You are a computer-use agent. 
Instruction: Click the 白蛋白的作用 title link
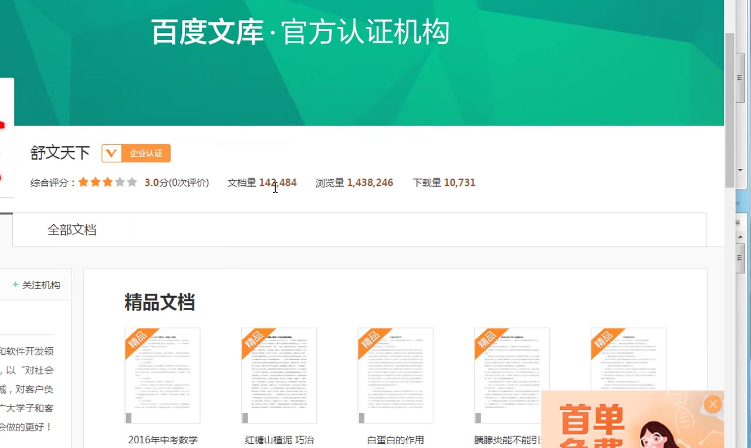pyautogui.click(x=395, y=440)
